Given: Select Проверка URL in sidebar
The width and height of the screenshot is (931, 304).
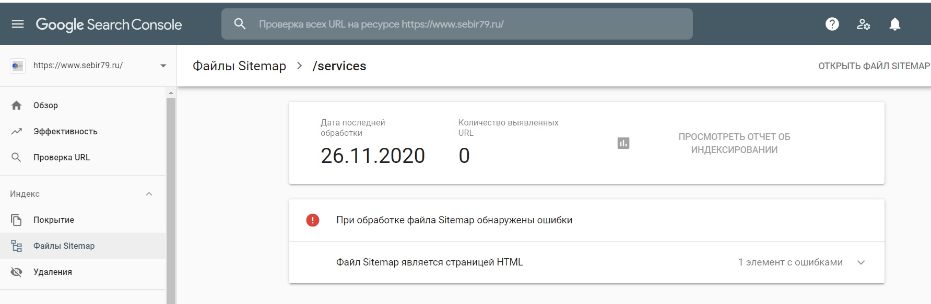Looking at the screenshot, I should point(62,158).
